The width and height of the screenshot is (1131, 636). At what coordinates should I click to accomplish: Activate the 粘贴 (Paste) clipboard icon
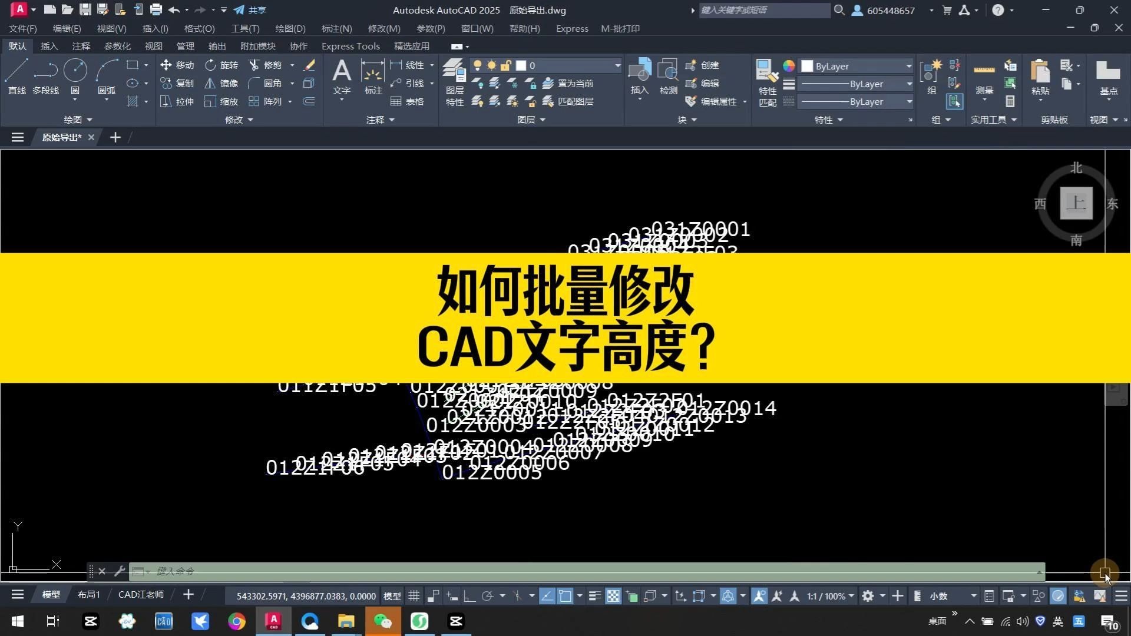(1040, 77)
